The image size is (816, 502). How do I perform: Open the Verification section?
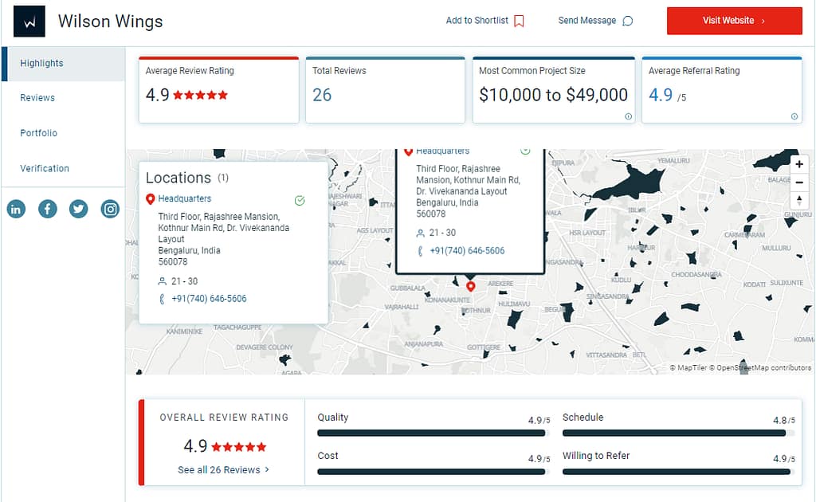tap(45, 168)
